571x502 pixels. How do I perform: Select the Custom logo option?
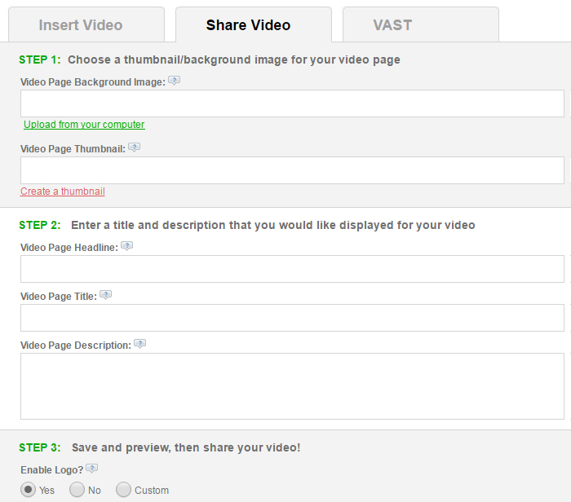[x=123, y=490]
